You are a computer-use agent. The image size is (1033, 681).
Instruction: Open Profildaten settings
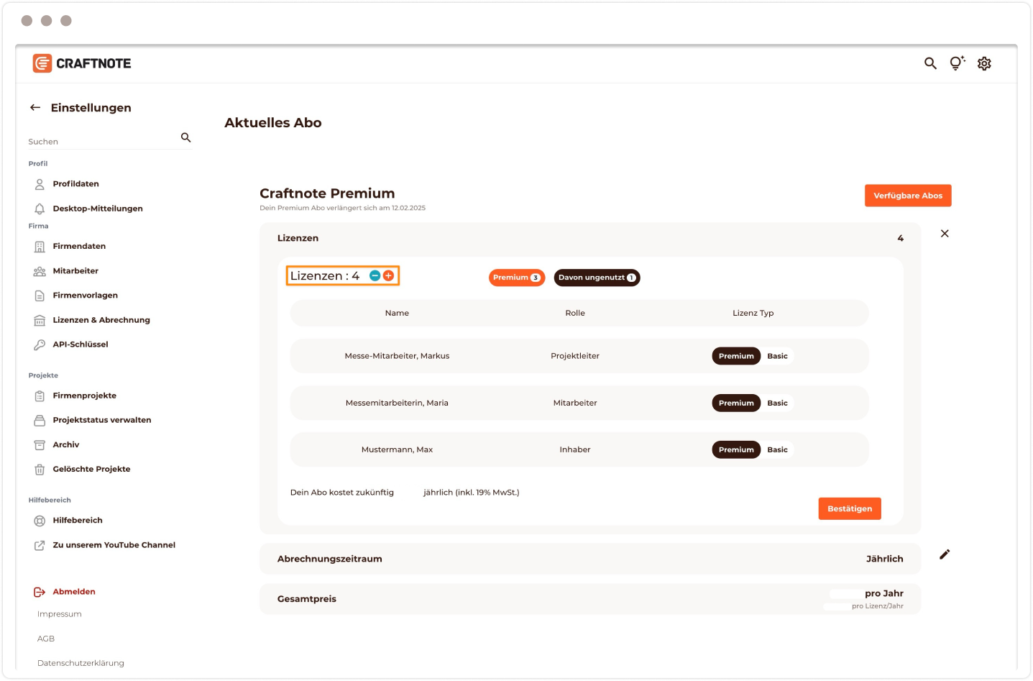[x=75, y=184]
